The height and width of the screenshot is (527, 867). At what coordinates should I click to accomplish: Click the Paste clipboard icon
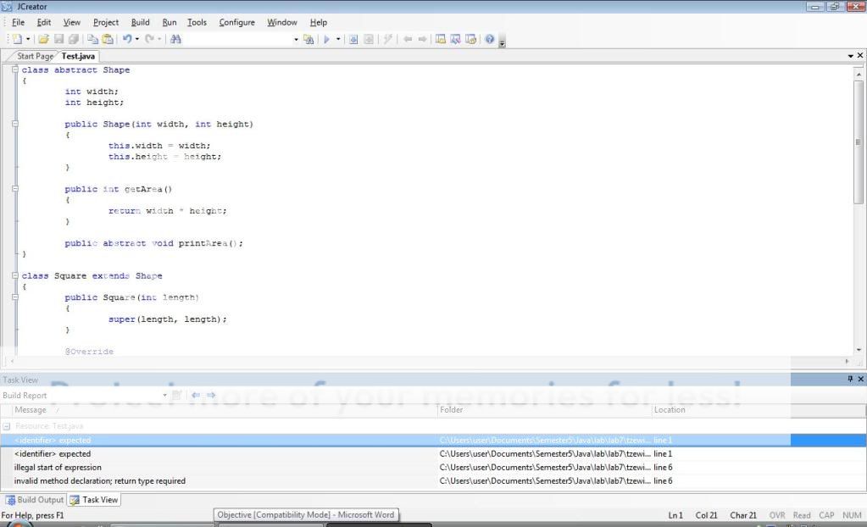[108, 39]
